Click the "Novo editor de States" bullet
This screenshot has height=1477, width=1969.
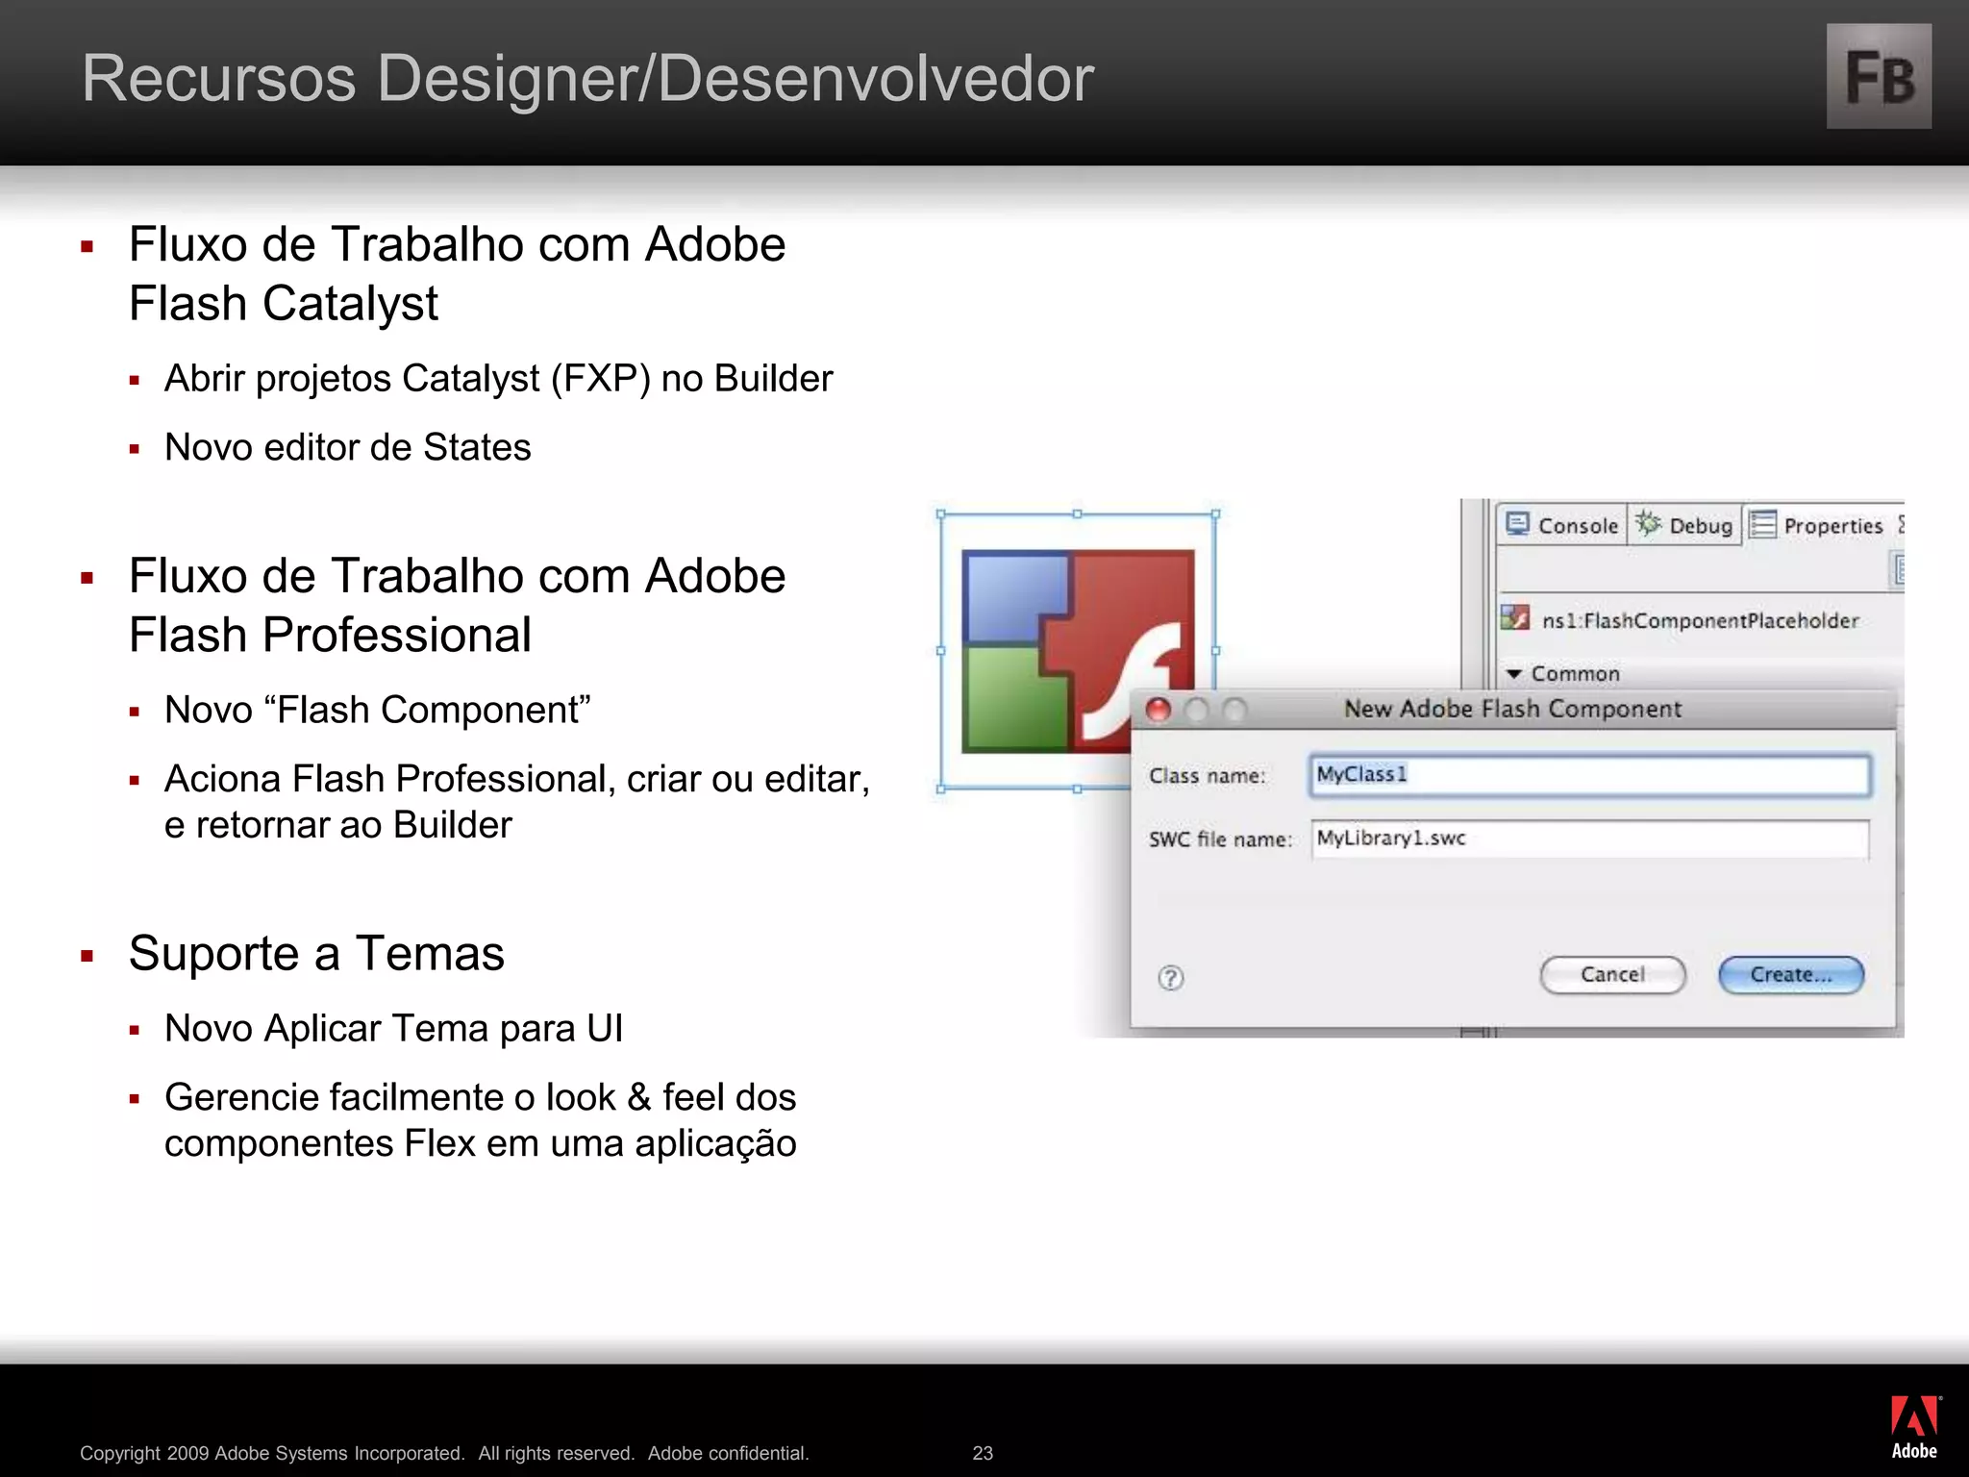pos(347,447)
